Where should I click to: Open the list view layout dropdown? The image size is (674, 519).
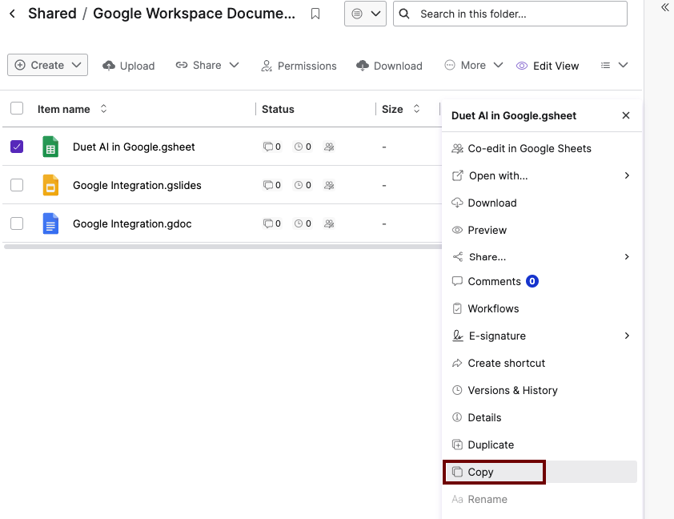614,65
